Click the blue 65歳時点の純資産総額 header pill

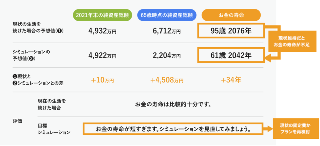[x=167, y=15]
